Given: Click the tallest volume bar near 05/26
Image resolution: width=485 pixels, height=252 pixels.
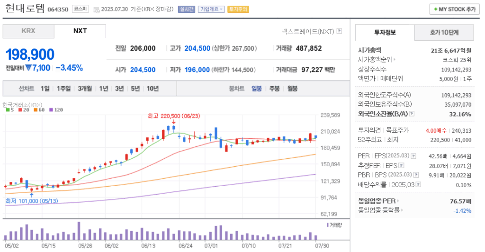Looking at the screenshot, I should [79, 231].
